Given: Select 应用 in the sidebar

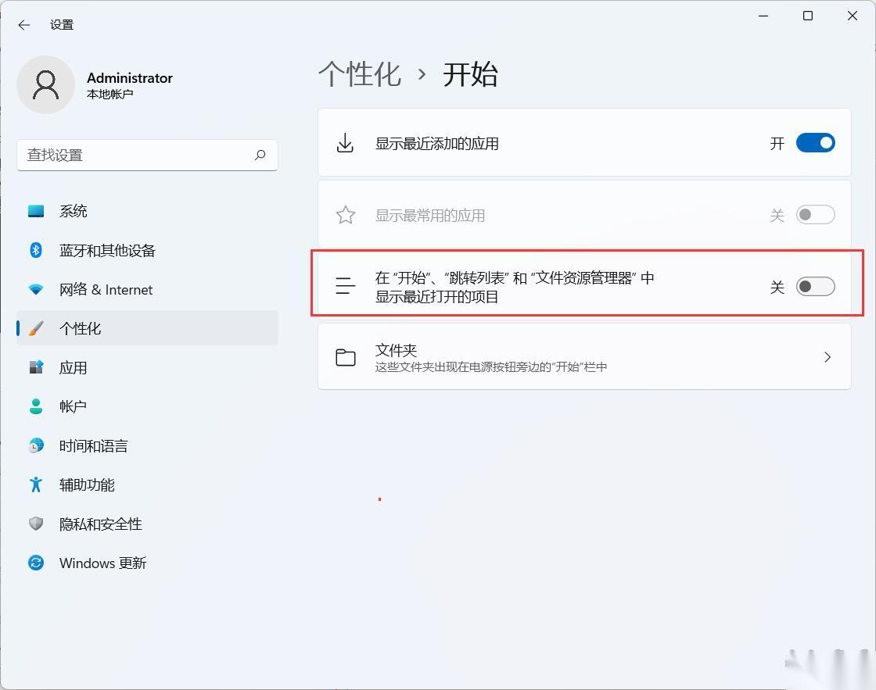Looking at the screenshot, I should (x=74, y=367).
